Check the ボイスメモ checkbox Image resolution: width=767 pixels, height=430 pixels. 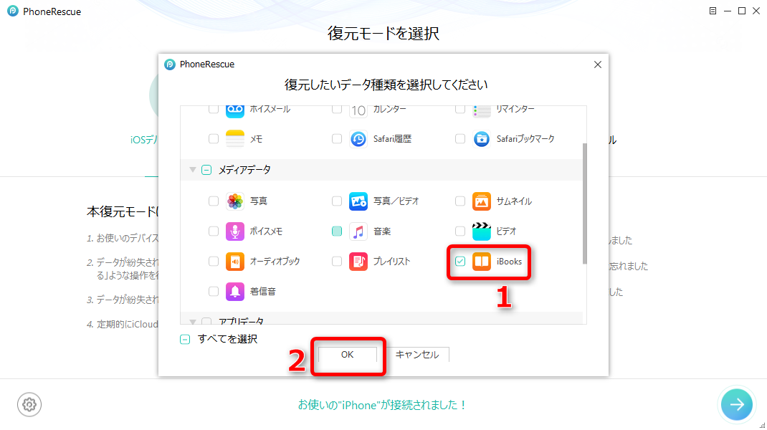tap(214, 231)
